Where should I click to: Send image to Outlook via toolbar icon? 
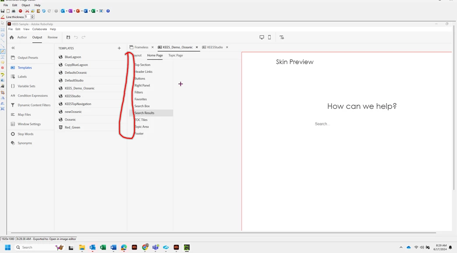coord(63,11)
